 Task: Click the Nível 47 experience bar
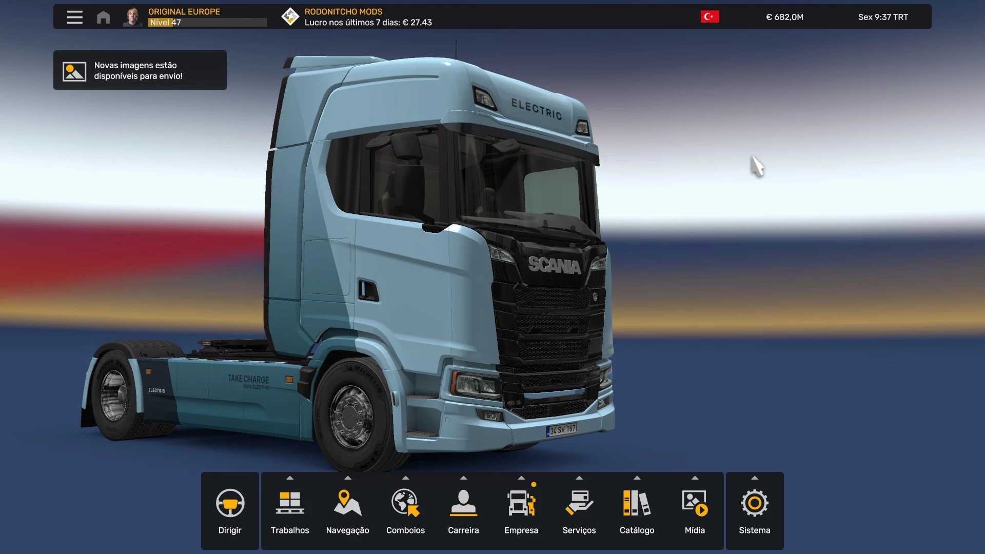[207, 23]
